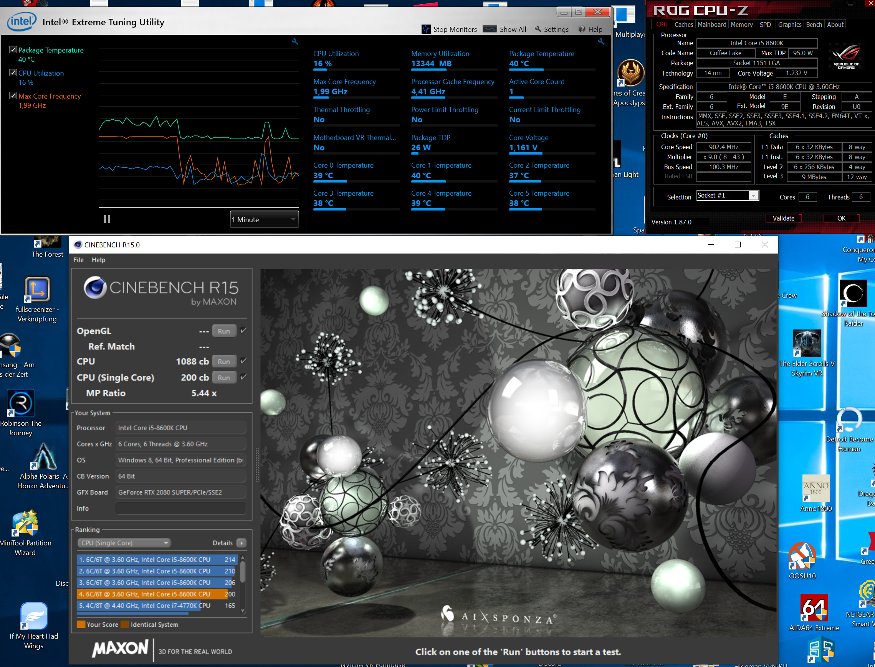875x667 pixels.
Task: Open the File menu in Cinebench
Action: pyautogui.click(x=78, y=260)
